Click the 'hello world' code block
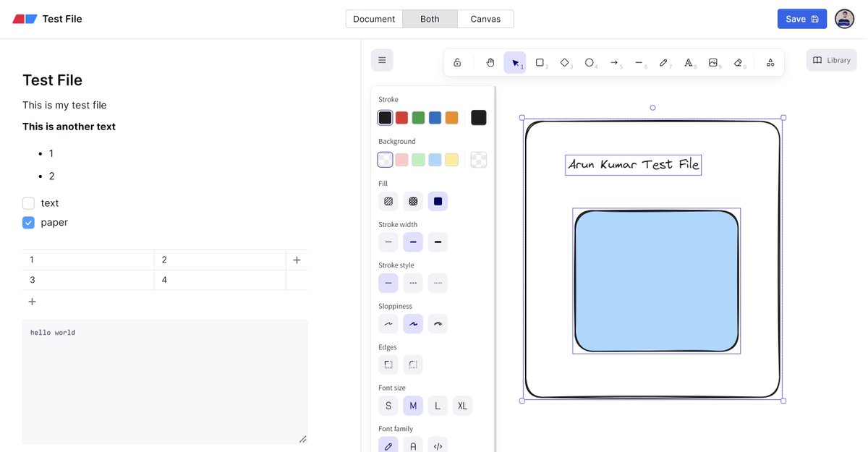The height and width of the screenshot is (452, 868). pos(165,382)
